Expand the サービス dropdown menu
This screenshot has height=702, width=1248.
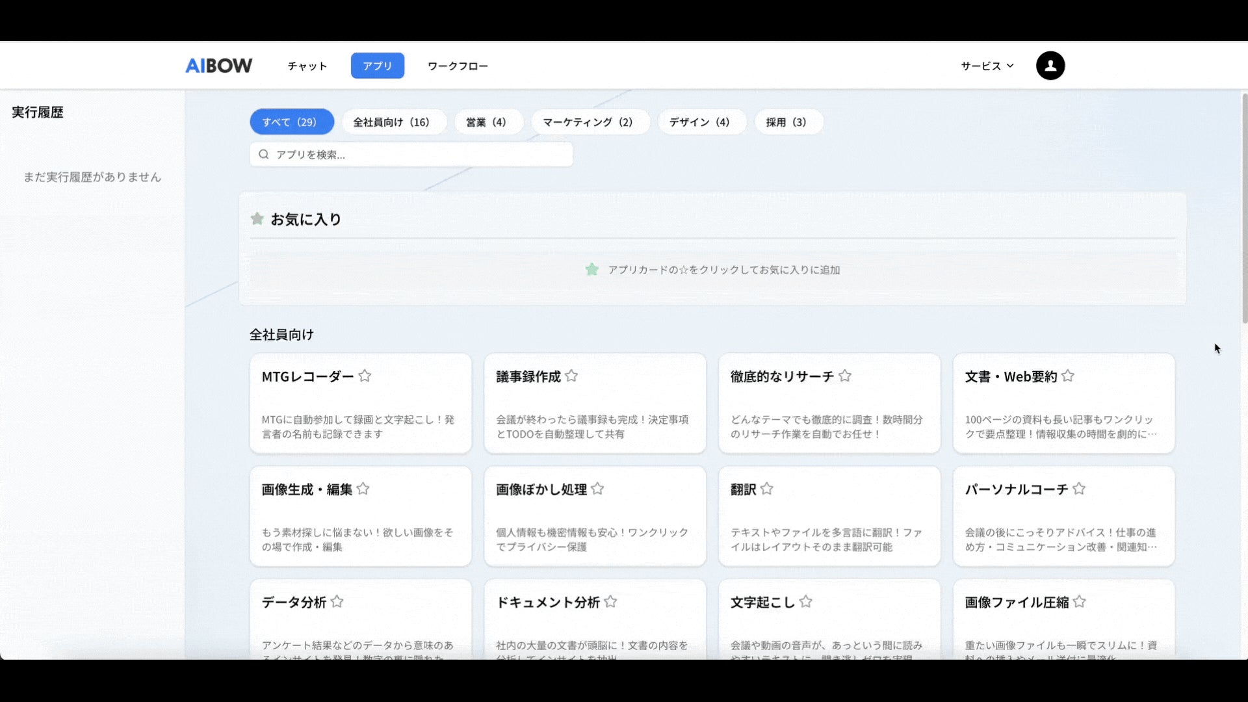click(x=987, y=66)
